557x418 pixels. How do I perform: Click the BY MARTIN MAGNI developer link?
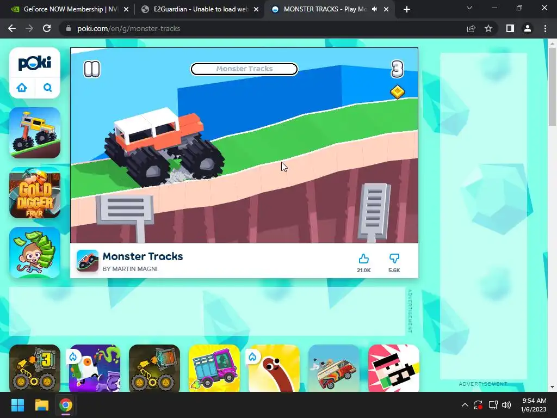(x=130, y=269)
